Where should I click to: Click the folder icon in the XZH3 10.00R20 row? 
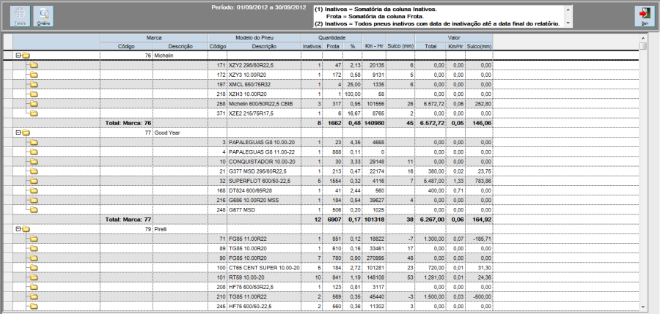34,94
